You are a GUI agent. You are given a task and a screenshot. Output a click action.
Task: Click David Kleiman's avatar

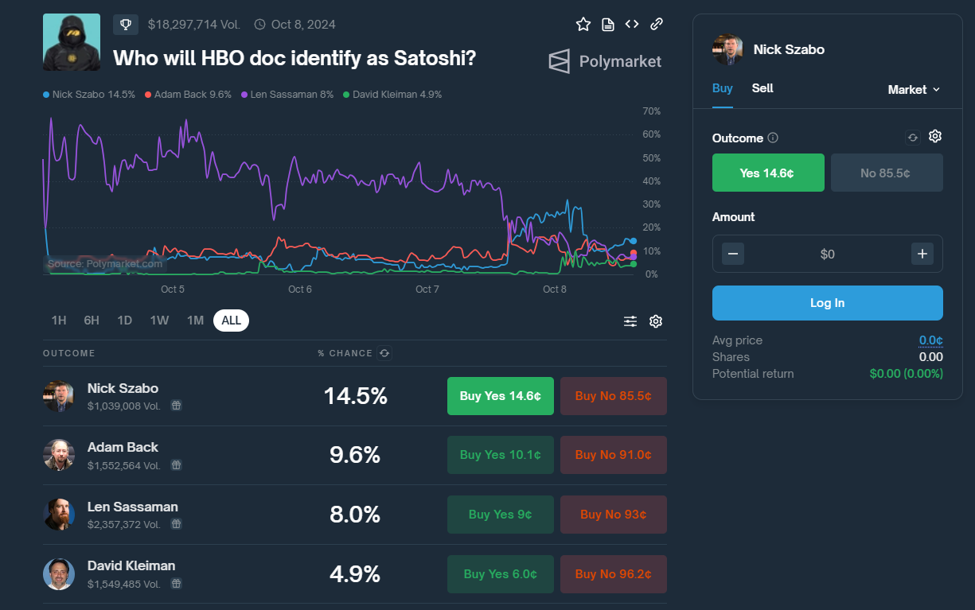click(x=59, y=574)
